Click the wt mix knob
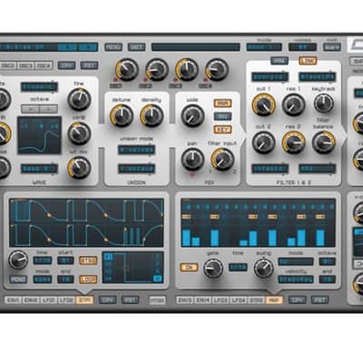This screenshot has height=363, width=363. coord(79,167)
